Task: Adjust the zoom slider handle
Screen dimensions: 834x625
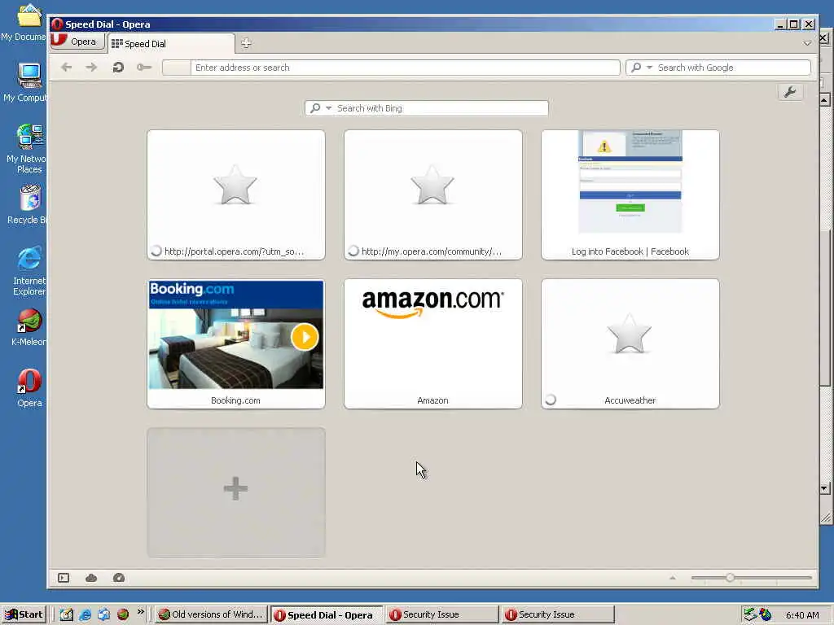Action: pyautogui.click(x=730, y=578)
